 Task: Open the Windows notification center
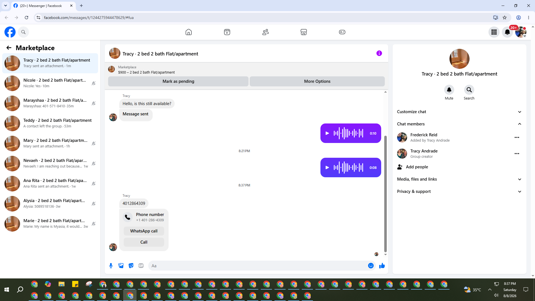pos(526,290)
